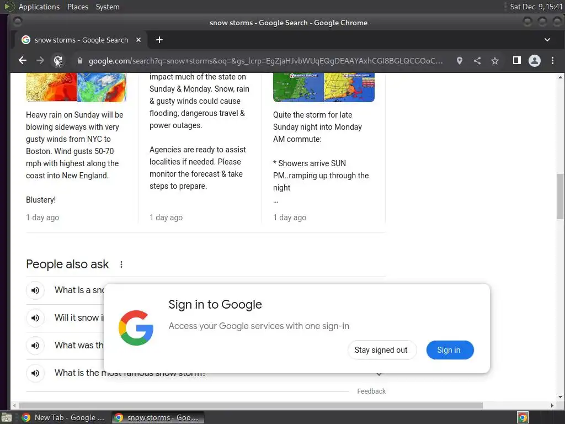565x424 pixels.
Task: Go back to the previous page
Action: click(x=22, y=61)
